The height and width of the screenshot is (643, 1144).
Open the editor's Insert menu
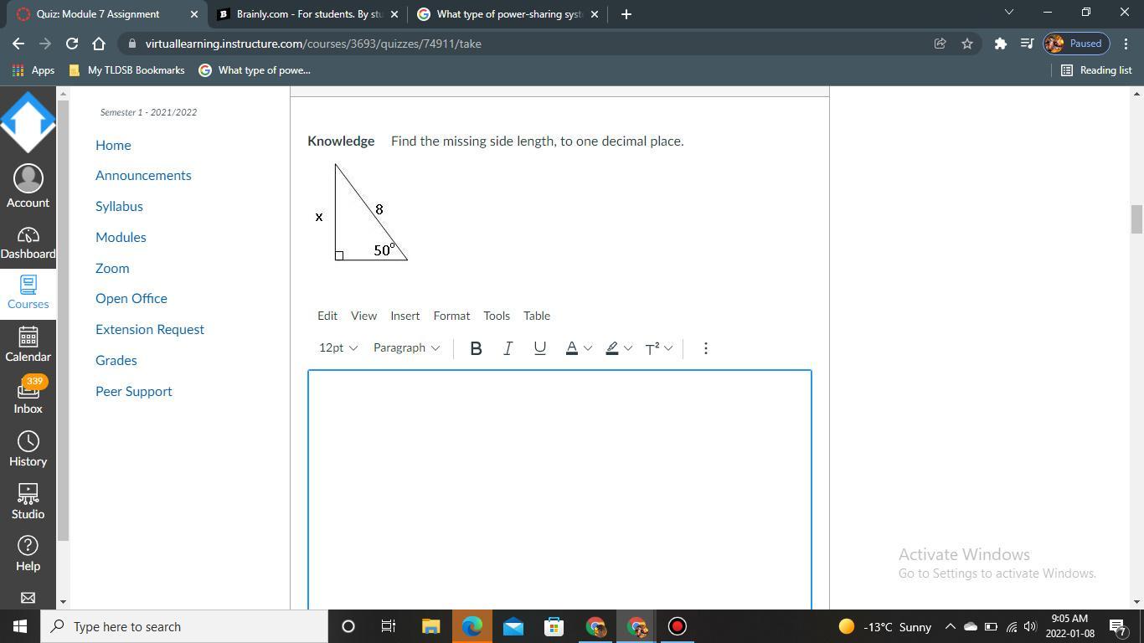(405, 316)
